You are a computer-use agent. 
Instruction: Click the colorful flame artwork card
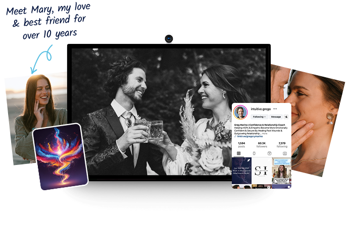coord(61,156)
